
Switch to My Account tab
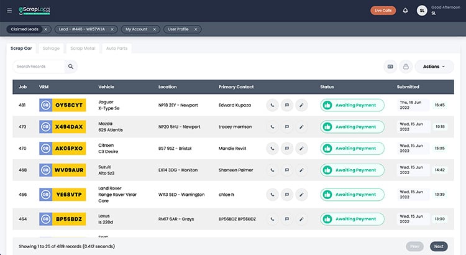pos(137,29)
